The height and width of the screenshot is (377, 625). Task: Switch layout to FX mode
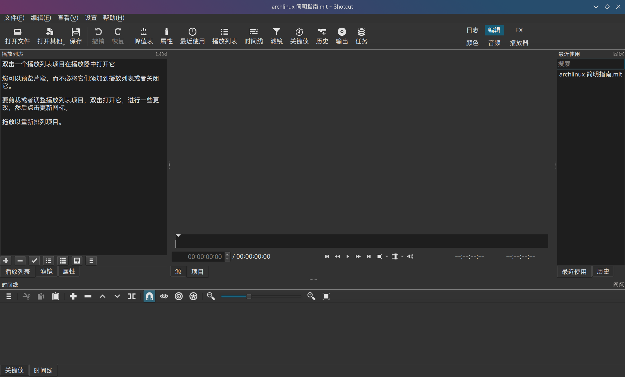pyautogui.click(x=519, y=30)
